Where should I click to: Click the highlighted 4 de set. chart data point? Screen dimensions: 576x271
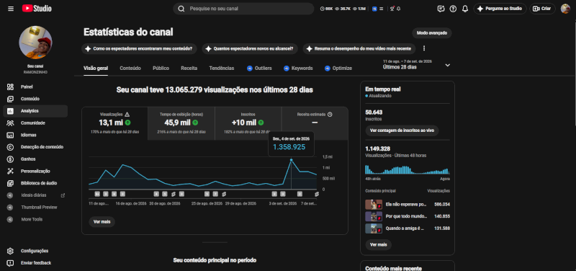292,159
